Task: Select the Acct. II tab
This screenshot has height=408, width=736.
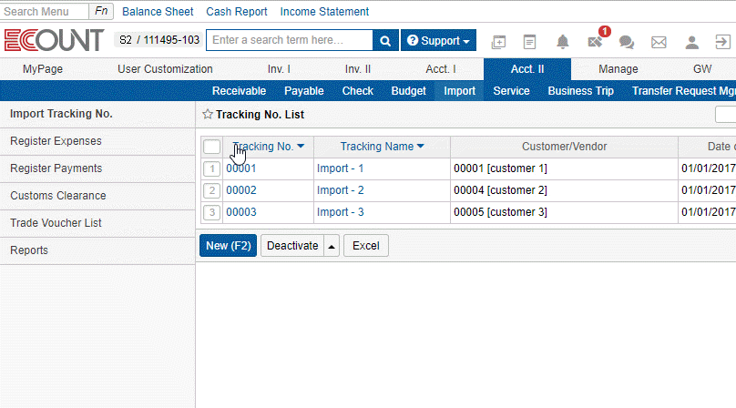Action: pyautogui.click(x=527, y=69)
